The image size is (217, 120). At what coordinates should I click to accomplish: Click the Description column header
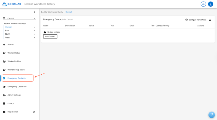(70, 26)
